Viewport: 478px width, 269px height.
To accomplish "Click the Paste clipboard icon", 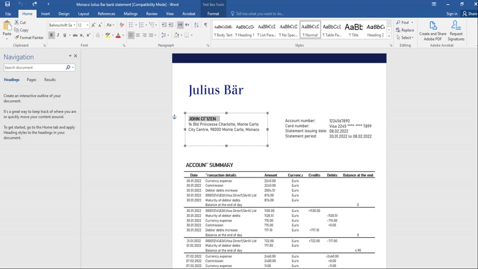I will [7, 26].
